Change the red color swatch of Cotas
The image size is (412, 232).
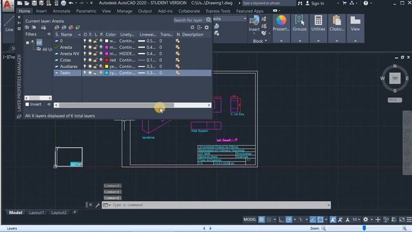tap(107, 60)
